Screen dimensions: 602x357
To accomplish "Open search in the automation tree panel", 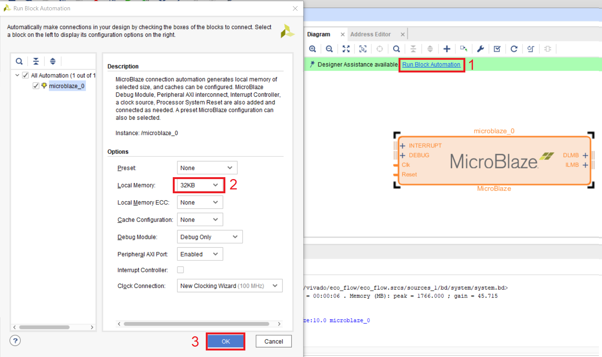I will point(19,61).
